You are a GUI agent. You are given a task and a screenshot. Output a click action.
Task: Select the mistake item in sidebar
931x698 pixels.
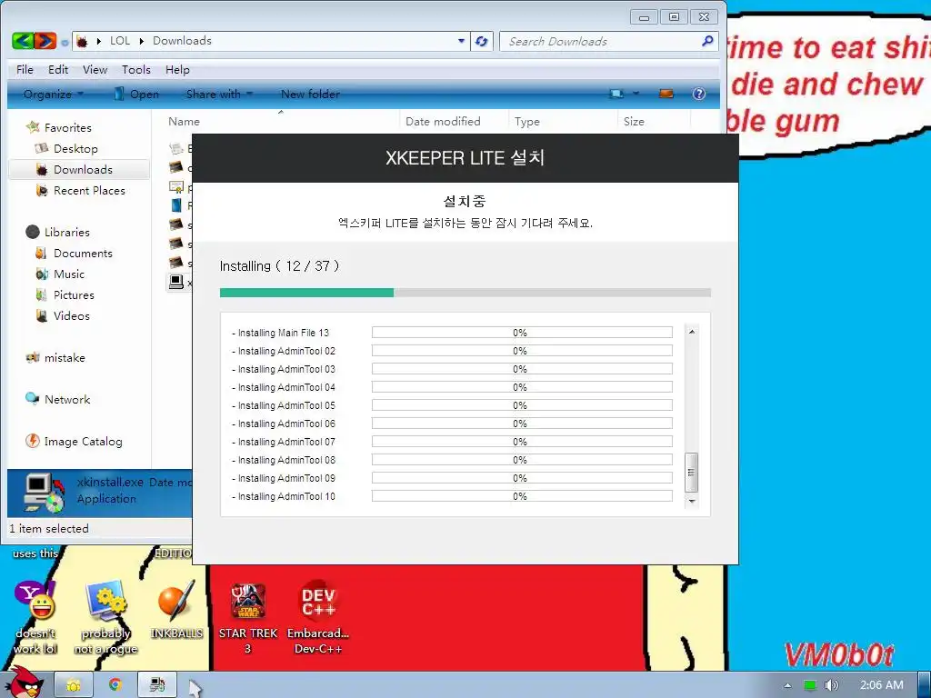tap(65, 358)
